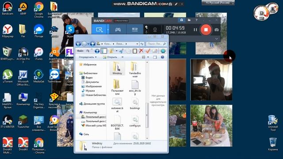Viewport: 283px width, 159px height.
Task: Toggle mouse cursor effect in Bandicam
Action: pos(146,27)
